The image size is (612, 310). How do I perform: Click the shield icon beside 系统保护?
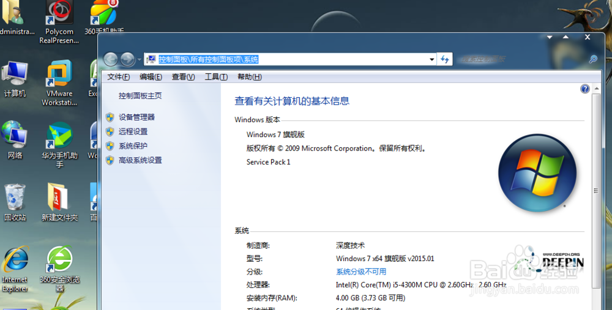click(110, 146)
